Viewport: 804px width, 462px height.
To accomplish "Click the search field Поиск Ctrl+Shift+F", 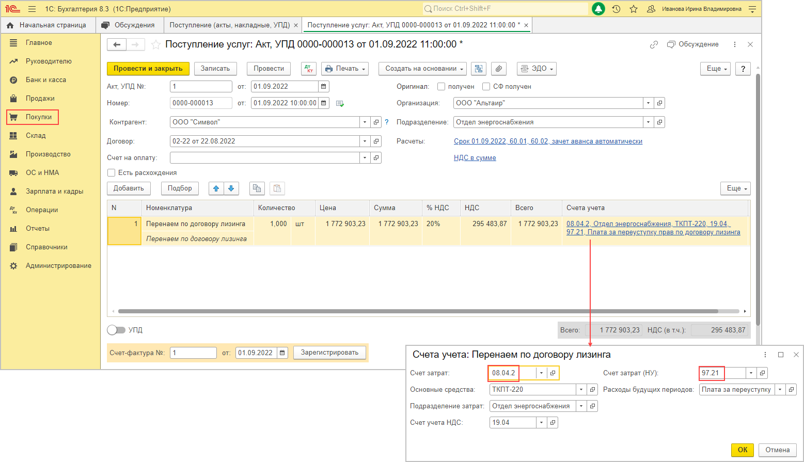I will (x=505, y=9).
